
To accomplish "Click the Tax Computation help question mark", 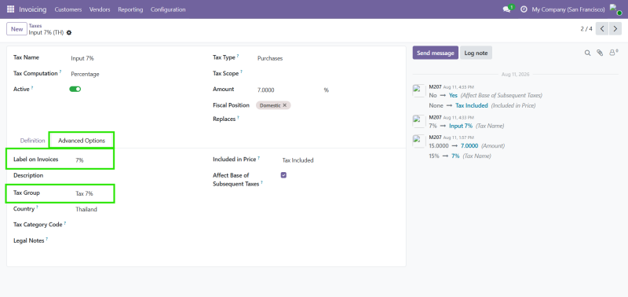I will click(60, 72).
